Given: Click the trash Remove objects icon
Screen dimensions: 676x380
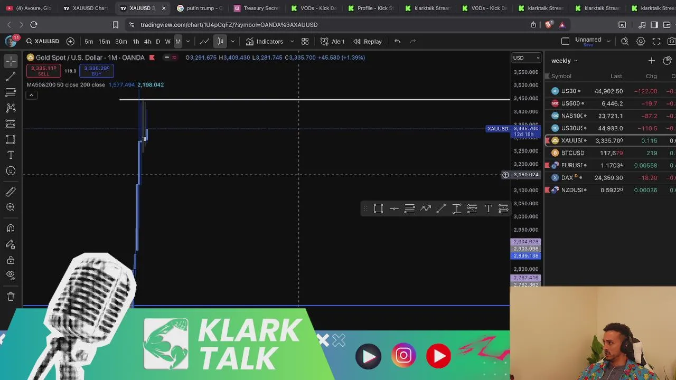Looking at the screenshot, I should click(11, 297).
